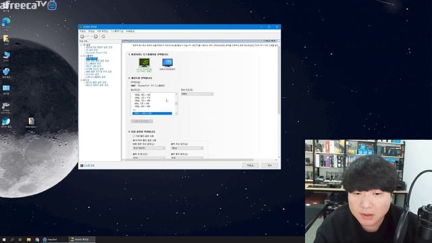
Task: Open the File menu in NVIDIA Control Panel
Action: (82, 32)
